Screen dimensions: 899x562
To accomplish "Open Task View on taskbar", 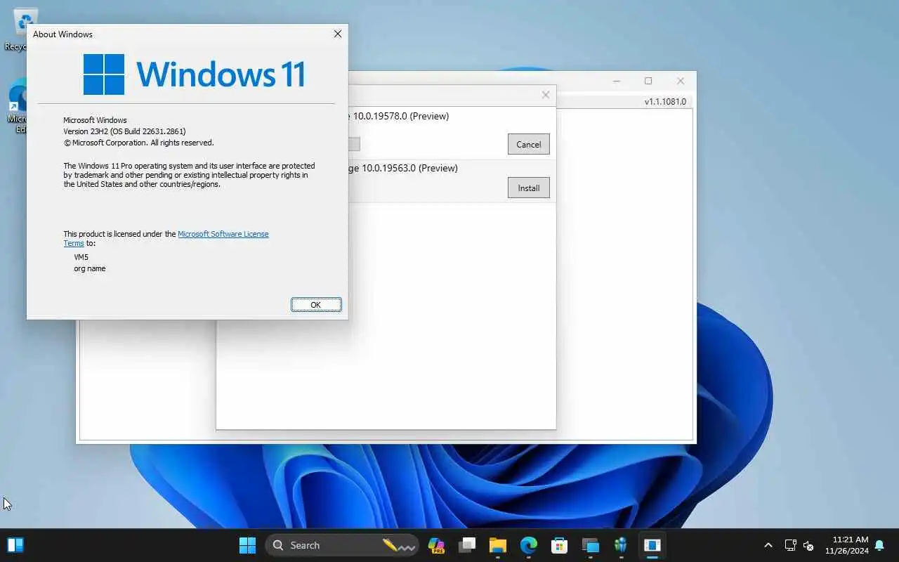I will [467, 545].
